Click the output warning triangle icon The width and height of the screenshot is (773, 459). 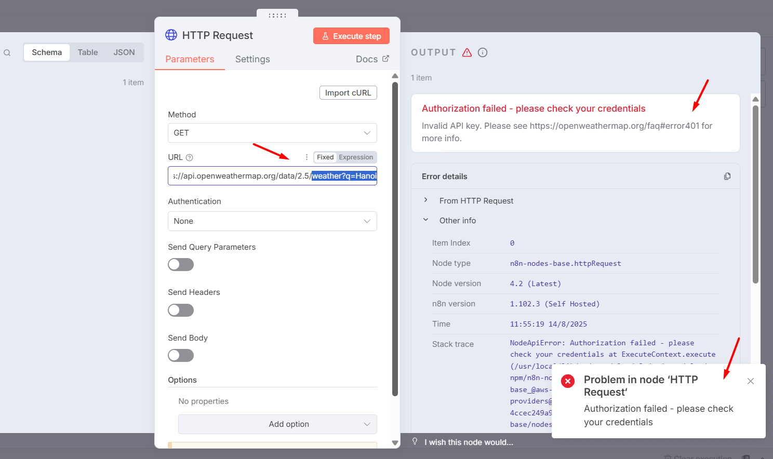(467, 52)
